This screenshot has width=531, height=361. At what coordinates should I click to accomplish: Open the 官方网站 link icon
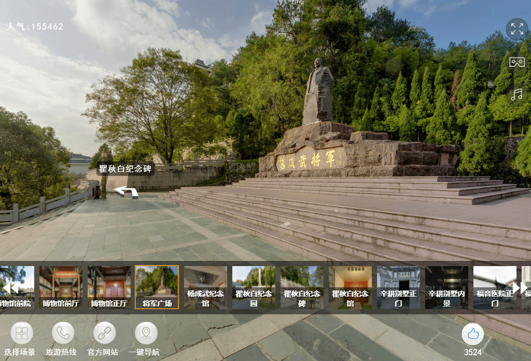coord(104,333)
